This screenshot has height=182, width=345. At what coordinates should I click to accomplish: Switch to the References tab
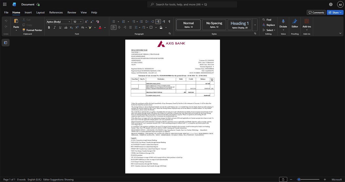(x=56, y=12)
